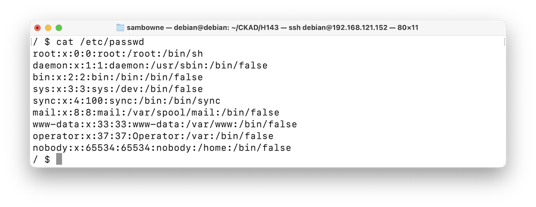Viewport: 536px width, 207px height.
Task: Click the final shell prompt symbol
Action: 48,159
